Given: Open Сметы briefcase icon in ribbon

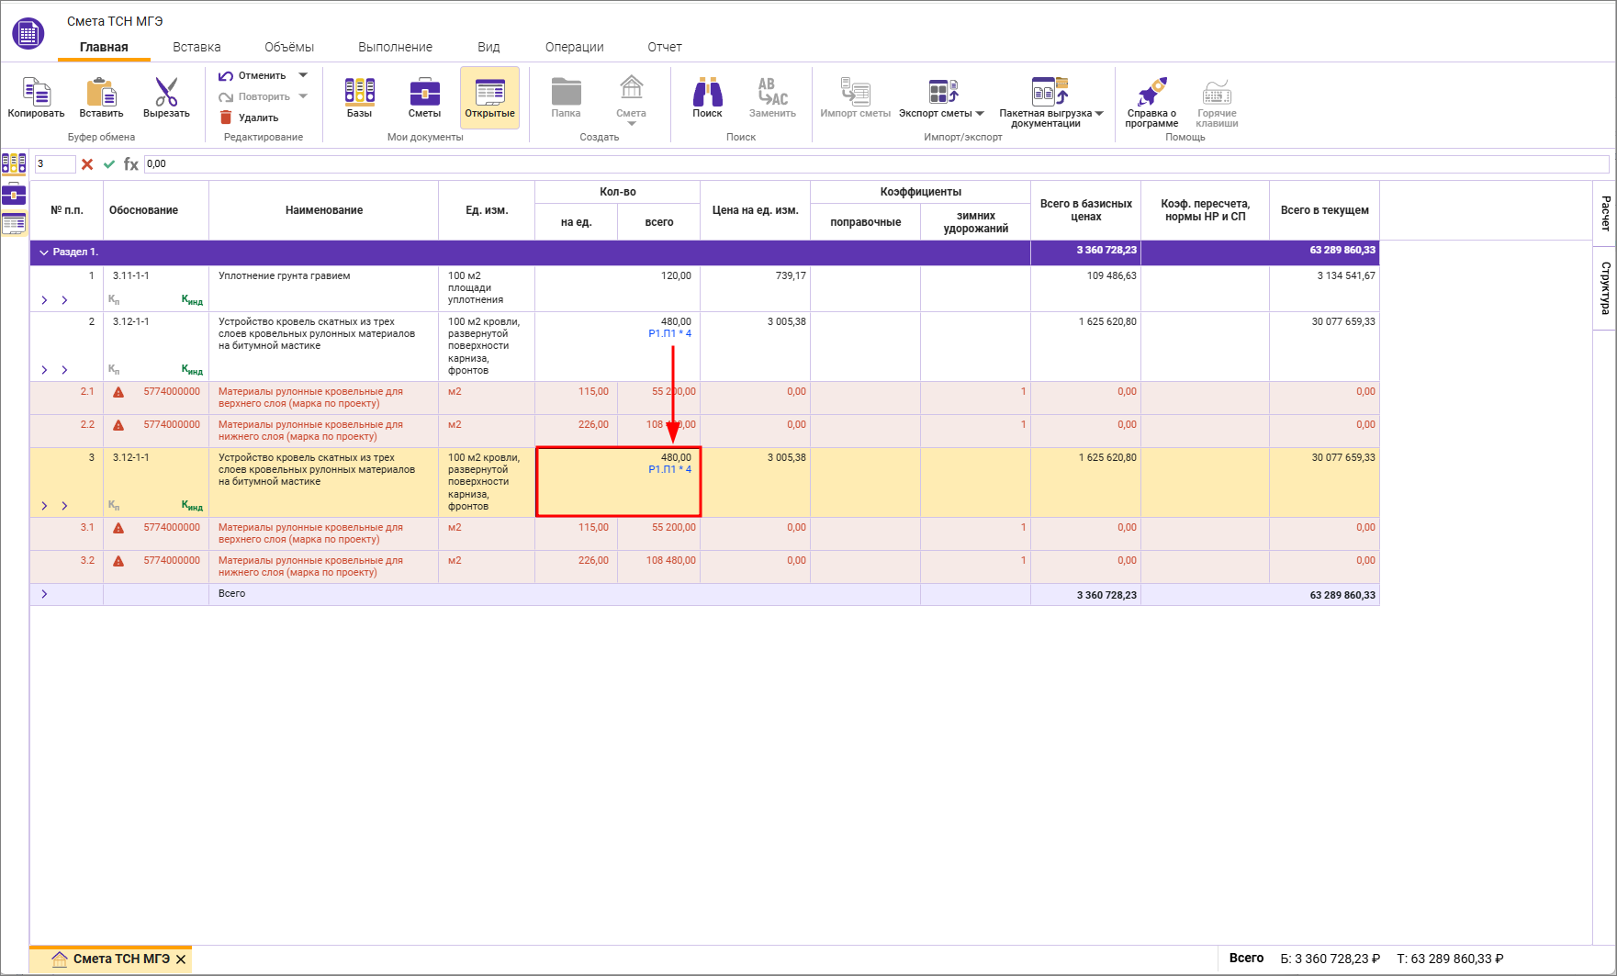Looking at the screenshot, I should 424,93.
